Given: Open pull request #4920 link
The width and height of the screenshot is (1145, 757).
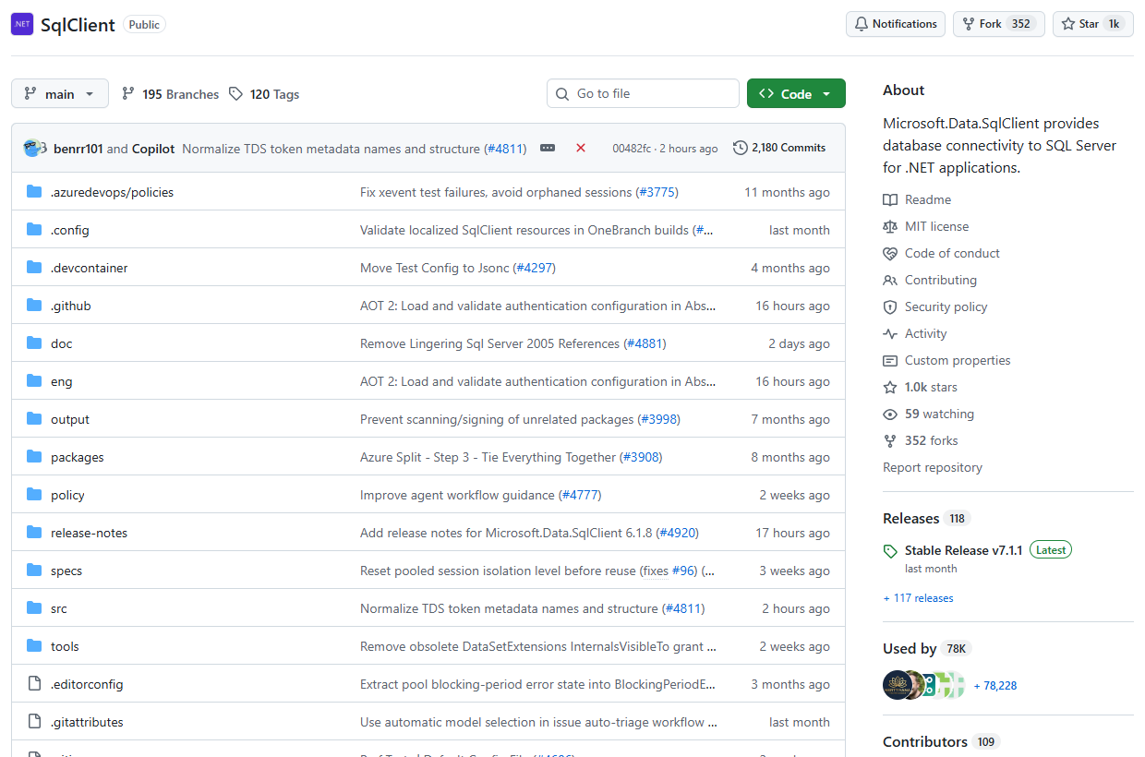Looking at the screenshot, I should 678,533.
